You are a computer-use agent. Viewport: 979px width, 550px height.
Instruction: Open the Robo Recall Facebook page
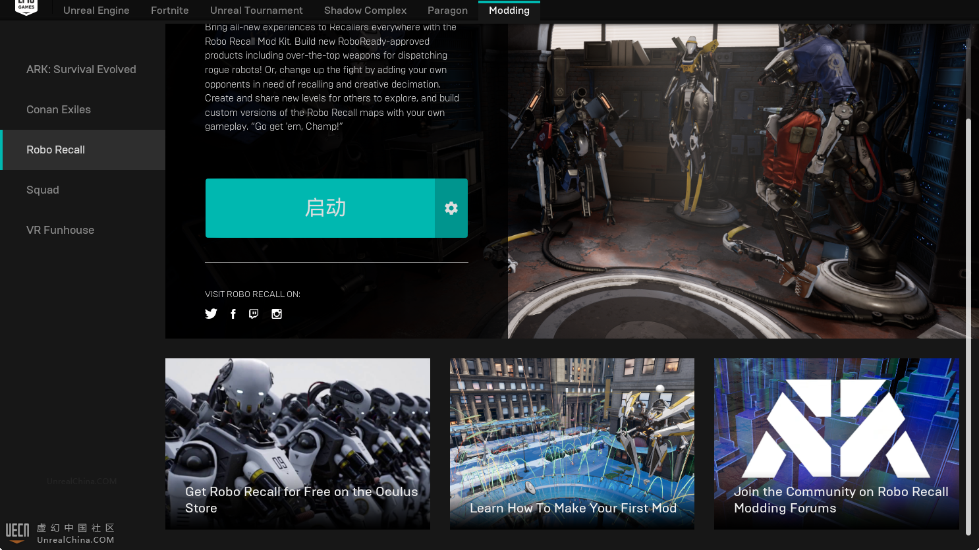tap(233, 314)
